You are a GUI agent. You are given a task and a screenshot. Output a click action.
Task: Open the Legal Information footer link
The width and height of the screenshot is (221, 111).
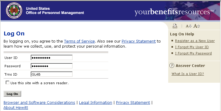95,103
